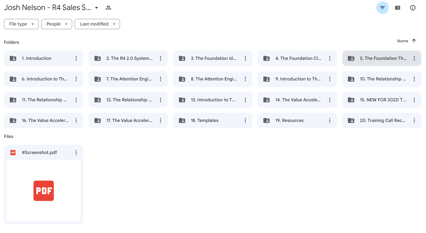Open the People filter dropdown
Viewport: 426px width, 233px height.
pos(57,24)
